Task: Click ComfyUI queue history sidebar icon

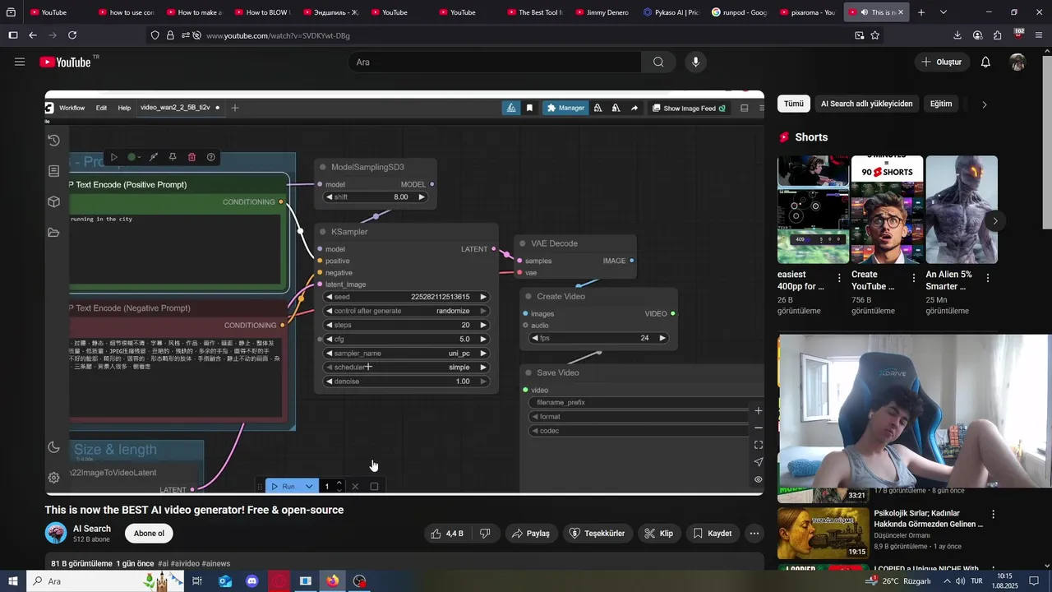Action: pyautogui.click(x=53, y=141)
